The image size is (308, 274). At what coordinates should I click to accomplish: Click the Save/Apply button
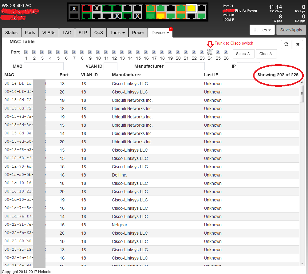tap(291, 30)
